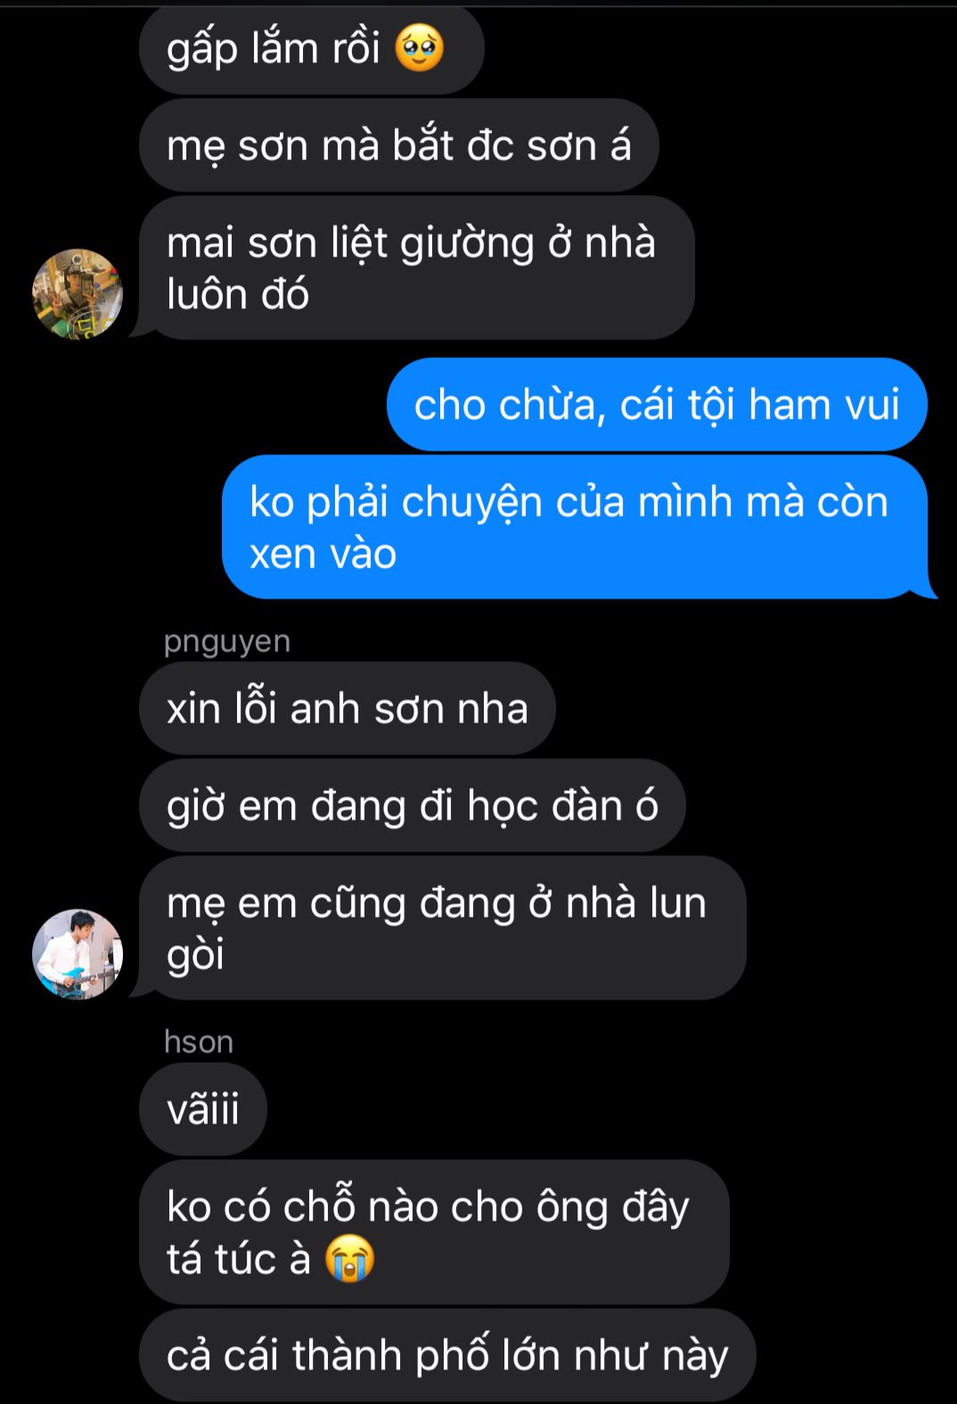Select message 'ko có chỗ nào cho ông đây'
The width and height of the screenshot is (957, 1404).
pos(435,1232)
